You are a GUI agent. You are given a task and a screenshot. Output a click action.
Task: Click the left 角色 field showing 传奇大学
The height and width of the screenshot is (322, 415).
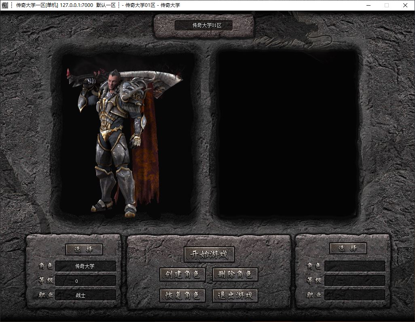pos(85,266)
